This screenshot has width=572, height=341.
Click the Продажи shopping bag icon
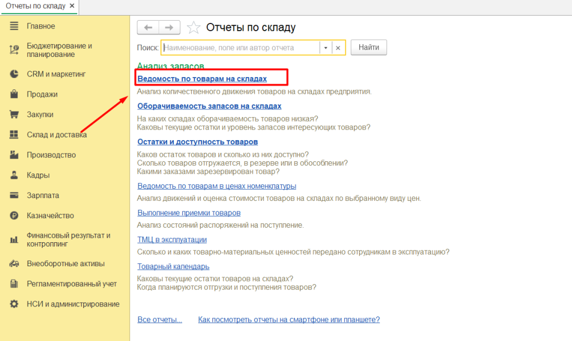point(15,94)
